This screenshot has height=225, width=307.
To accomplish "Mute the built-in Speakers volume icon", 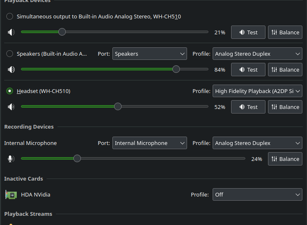I will (x=11, y=70).
